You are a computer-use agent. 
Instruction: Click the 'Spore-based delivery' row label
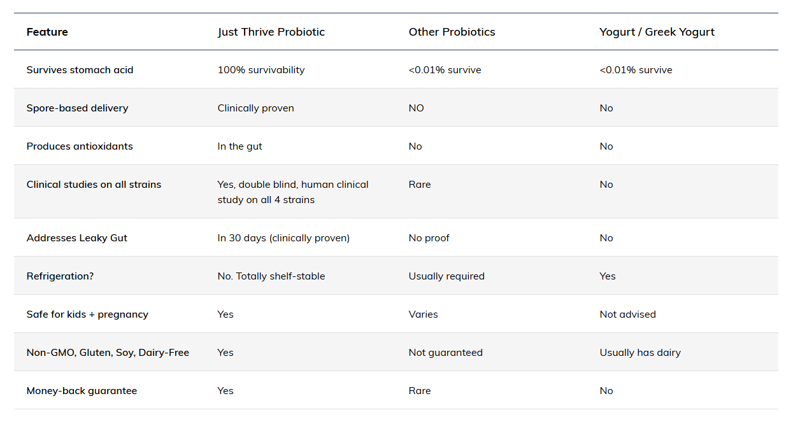[x=77, y=108]
